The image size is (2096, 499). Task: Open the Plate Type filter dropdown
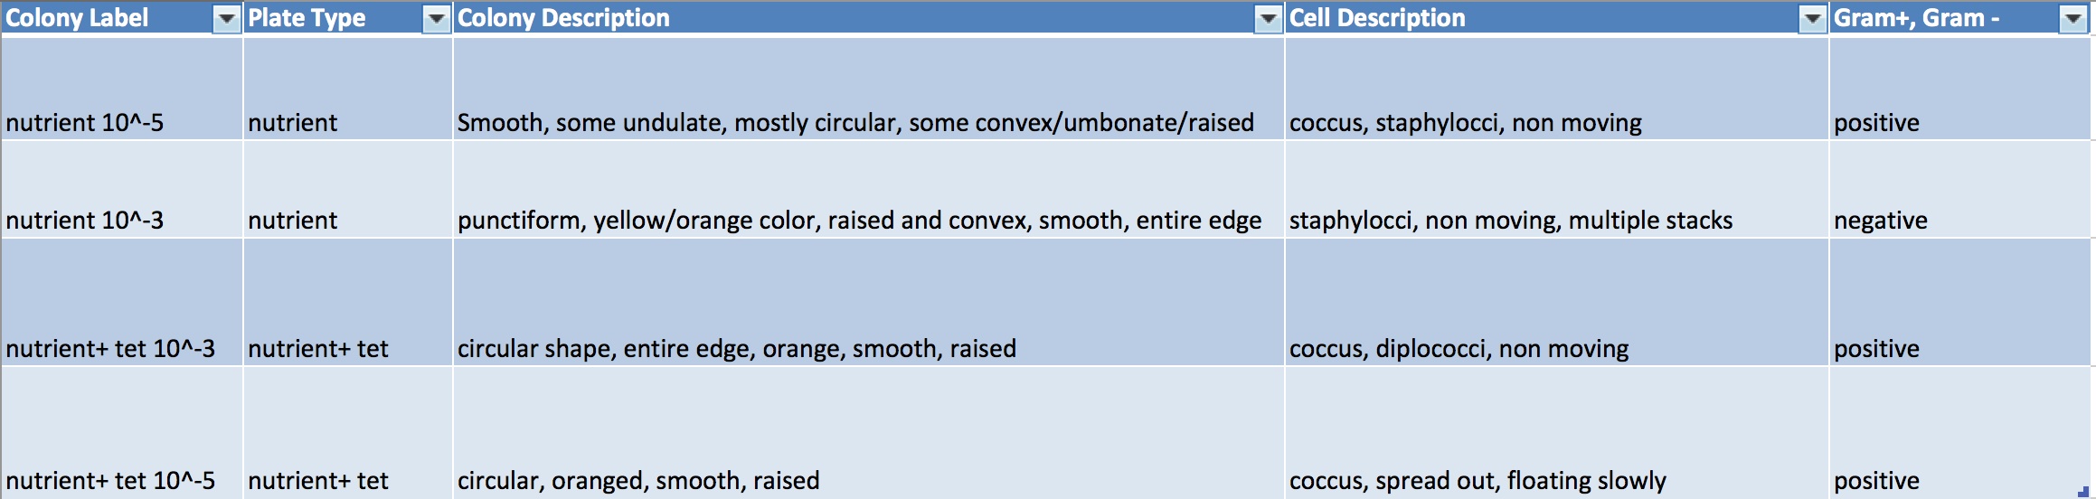(x=437, y=18)
